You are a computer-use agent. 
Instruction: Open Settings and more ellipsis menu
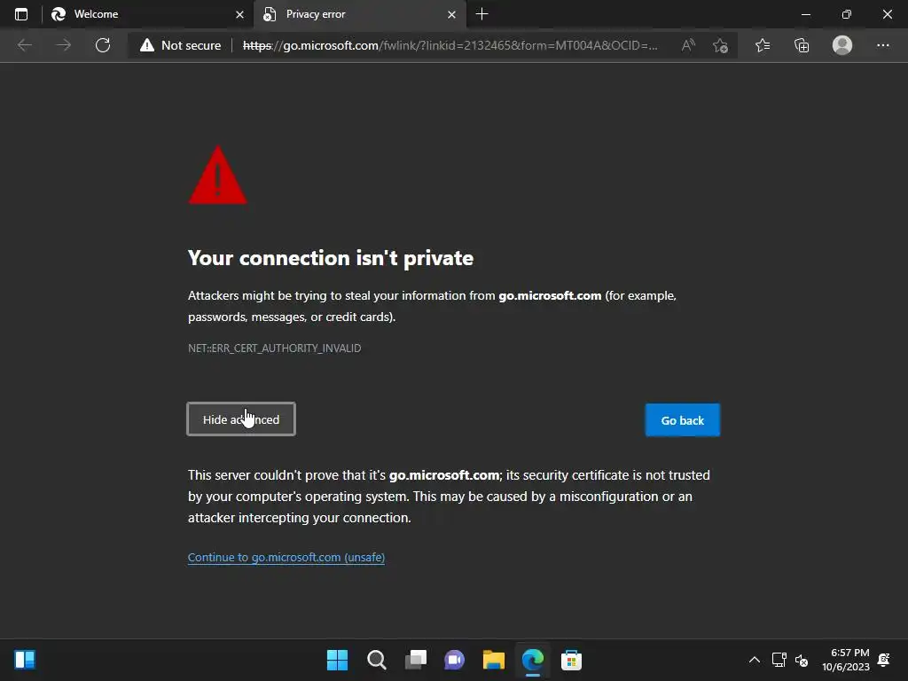[882, 45]
